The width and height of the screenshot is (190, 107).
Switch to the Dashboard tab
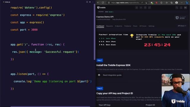(x=100, y=26)
